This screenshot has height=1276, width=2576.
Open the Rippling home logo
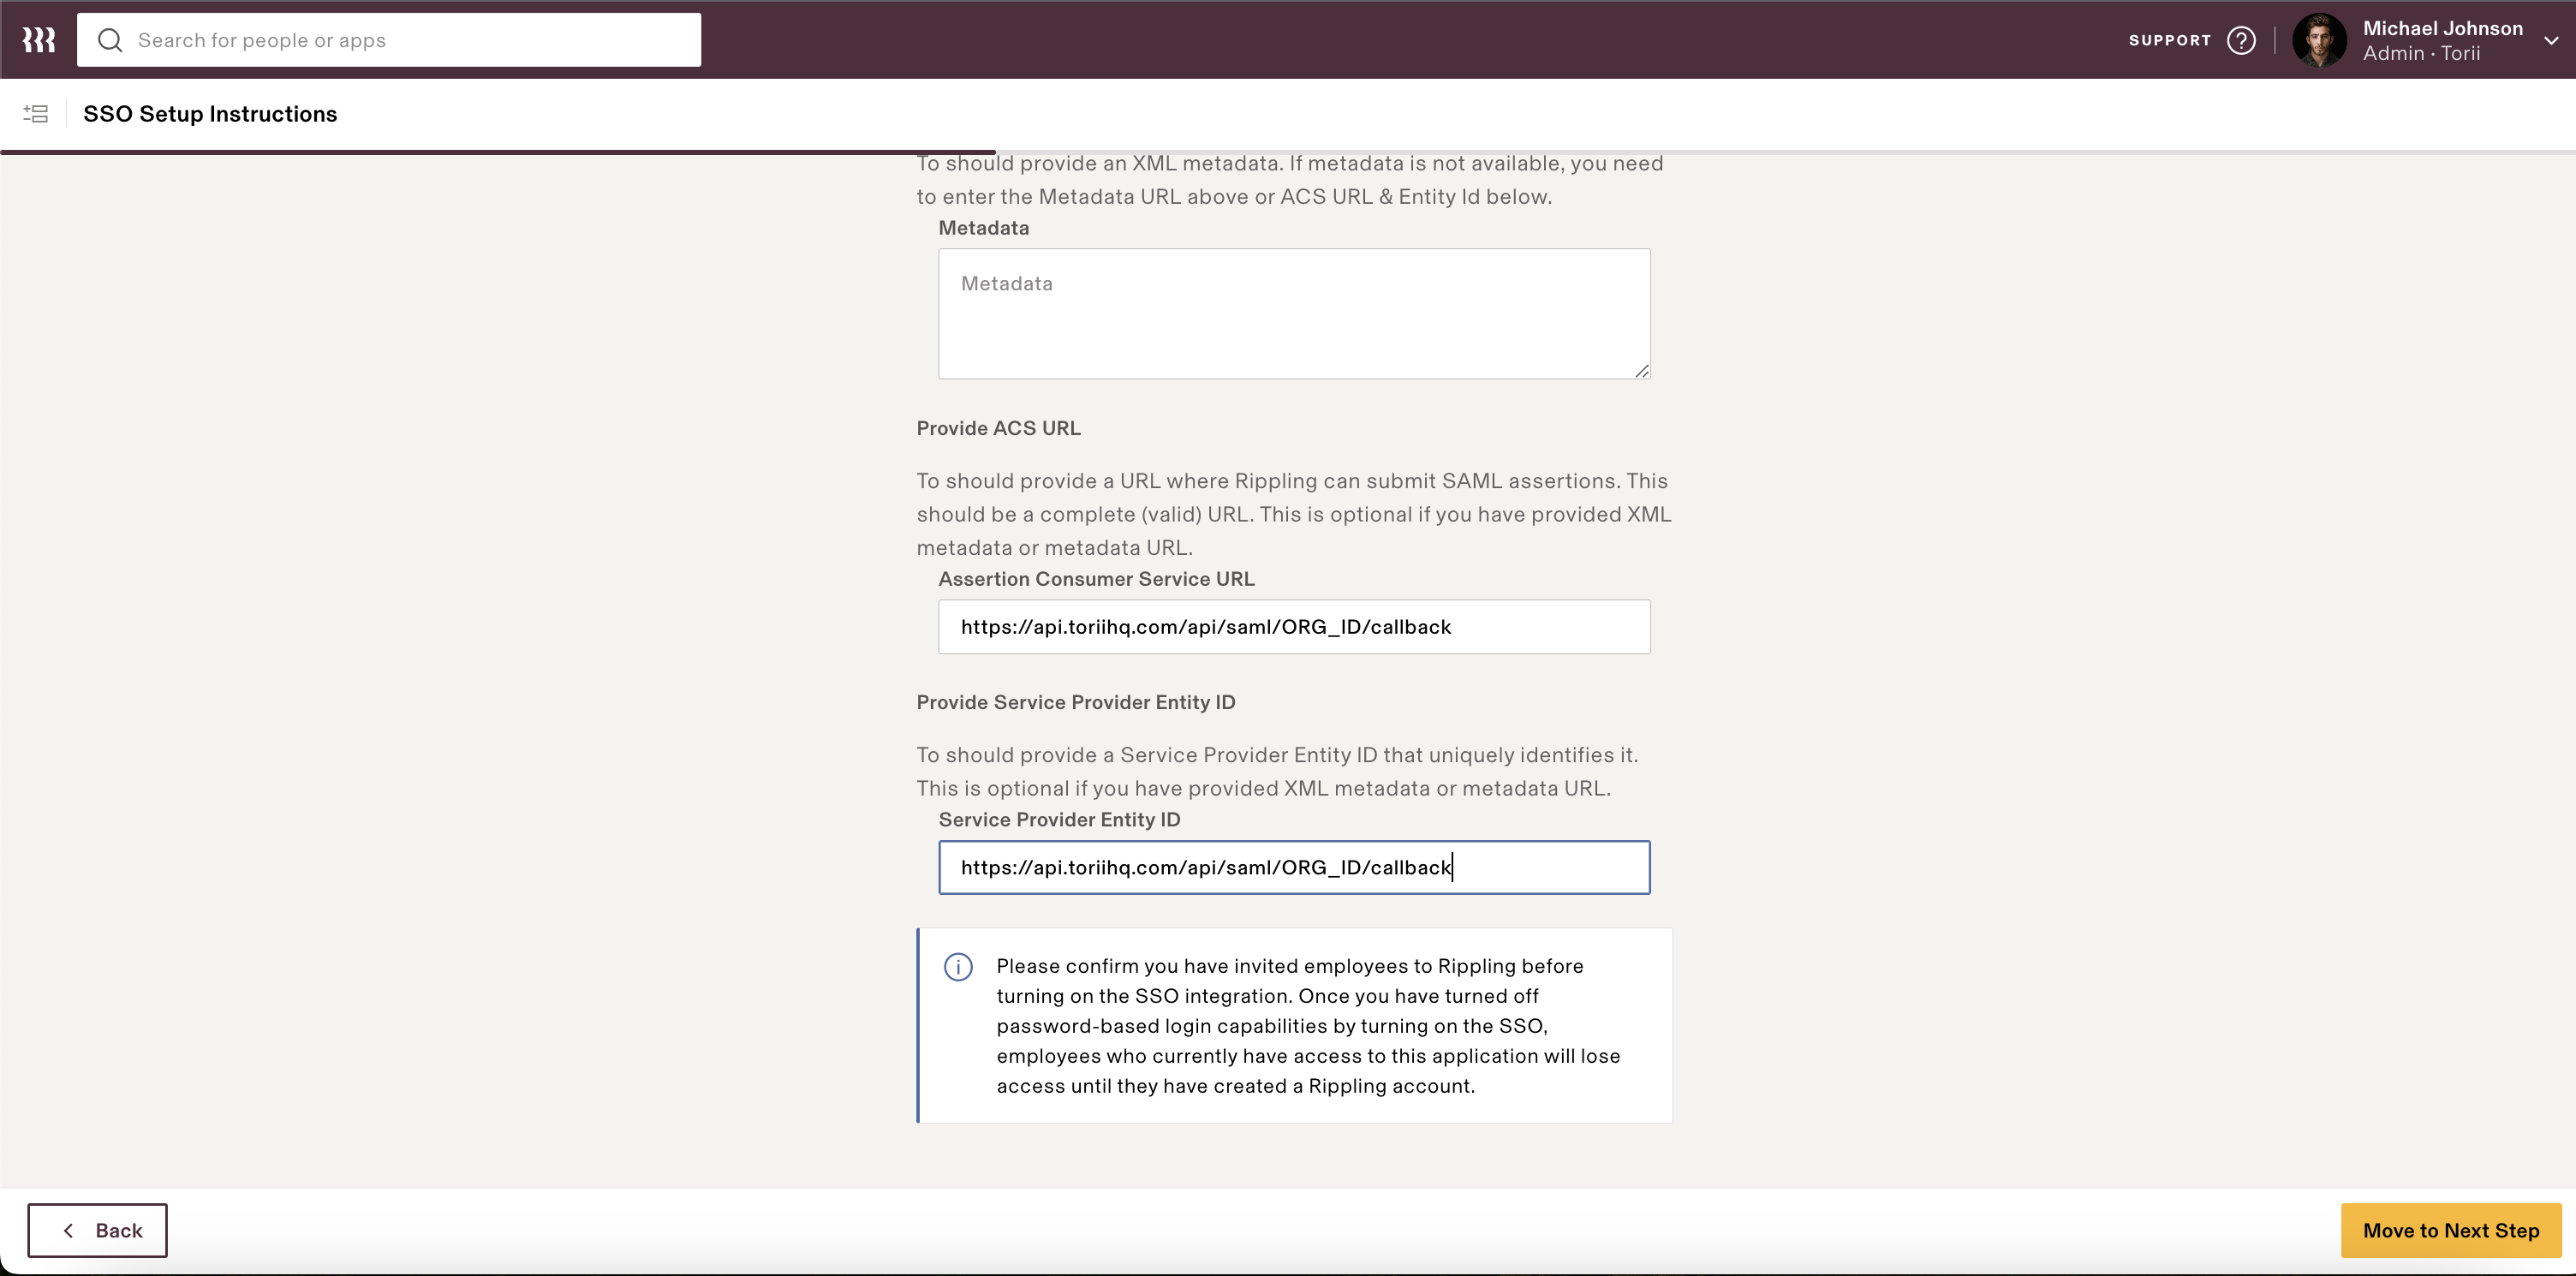pyautogui.click(x=39, y=40)
